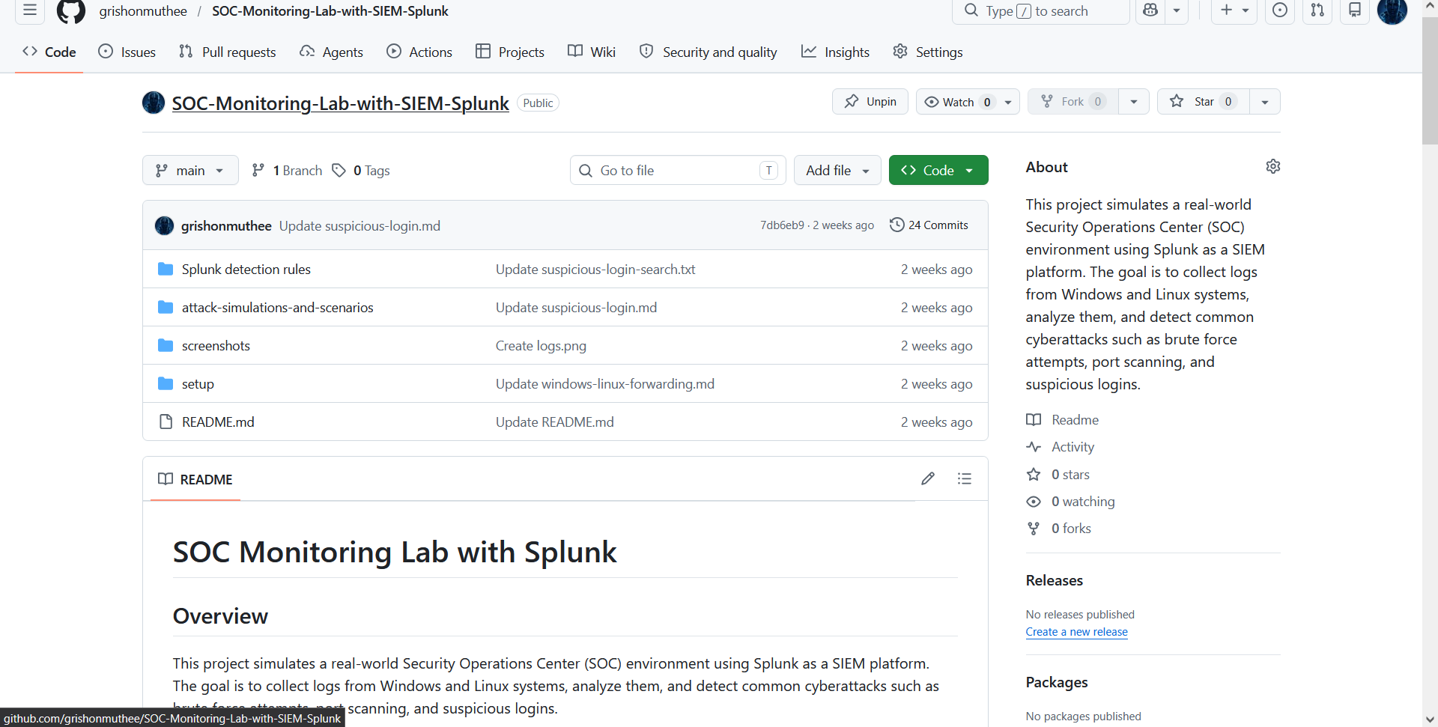
Task: Switch to the Pull requests tab
Action: click(228, 52)
